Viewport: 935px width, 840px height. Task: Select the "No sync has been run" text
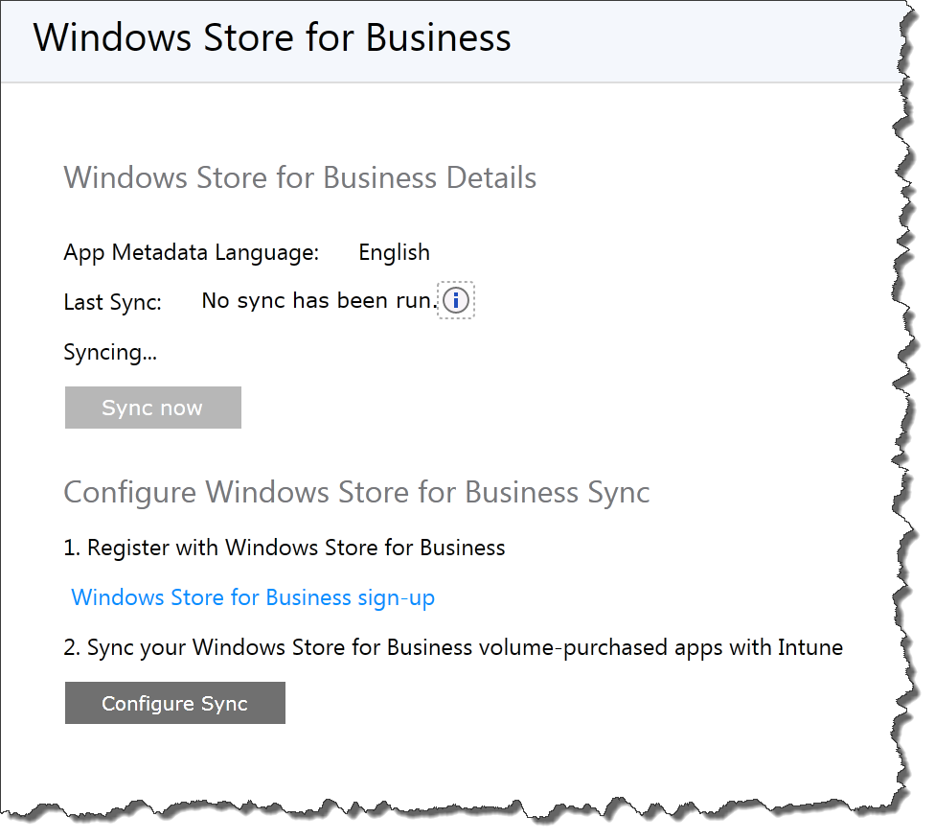point(316,299)
